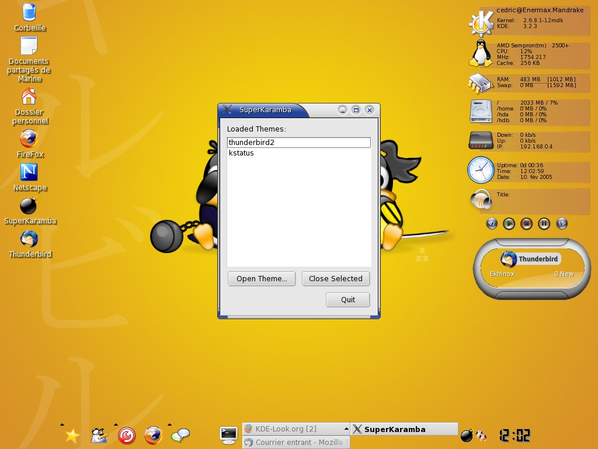
Task: Stop playback in the media widget
Action: [526, 223]
